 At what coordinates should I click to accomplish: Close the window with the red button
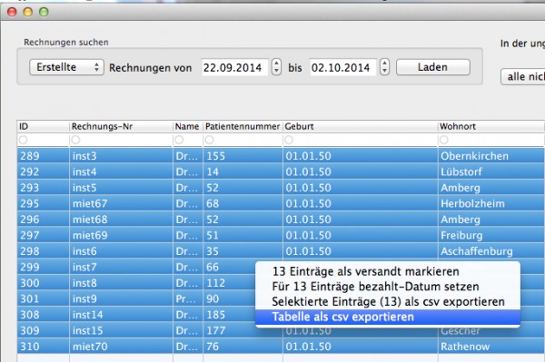click(12, 12)
